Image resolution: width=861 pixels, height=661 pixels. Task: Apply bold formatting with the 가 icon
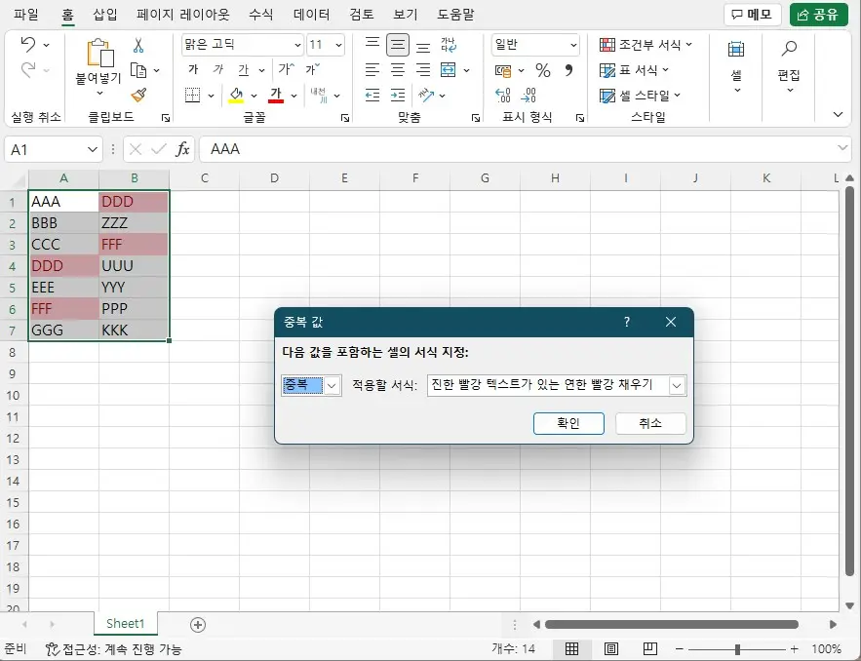click(193, 69)
